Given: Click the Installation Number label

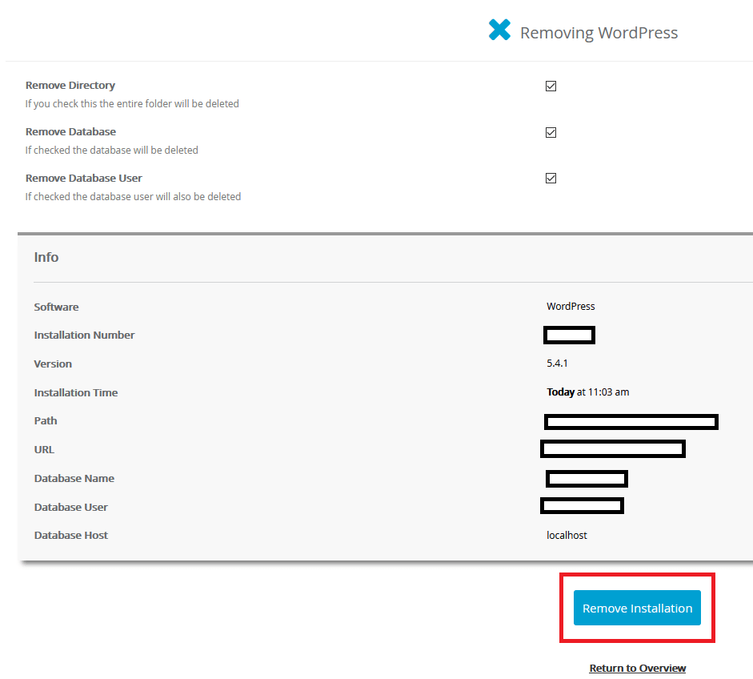Looking at the screenshot, I should [x=84, y=335].
